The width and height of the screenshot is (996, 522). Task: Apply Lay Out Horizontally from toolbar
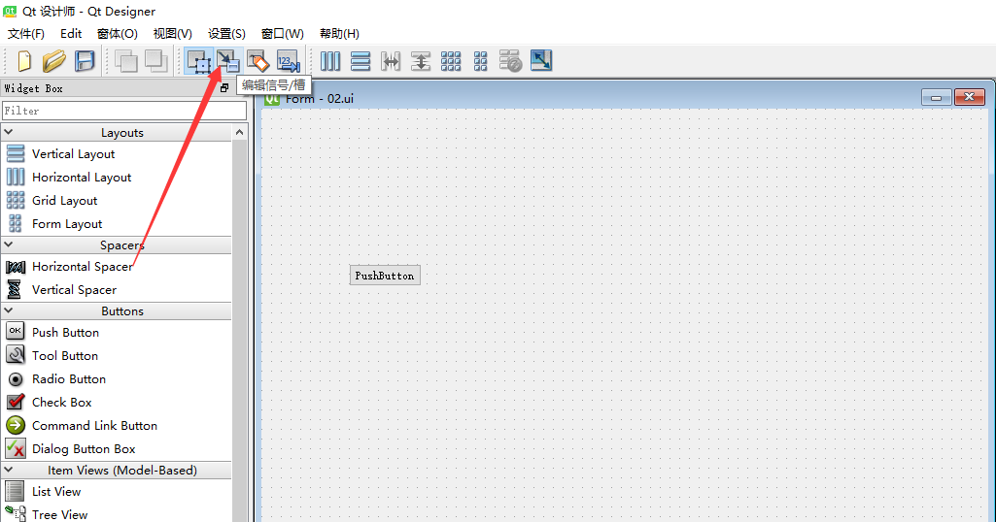[330, 61]
